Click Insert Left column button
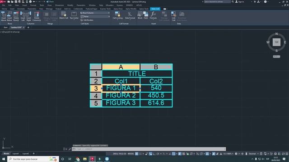The width and height of the screenshot is (289, 162). point(23,16)
